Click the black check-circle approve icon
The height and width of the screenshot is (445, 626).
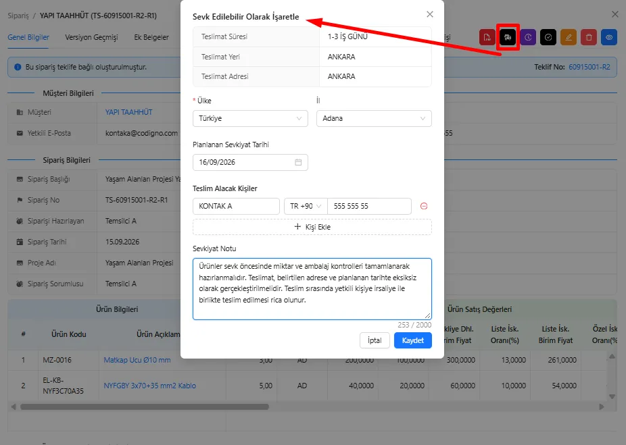coord(548,38)
